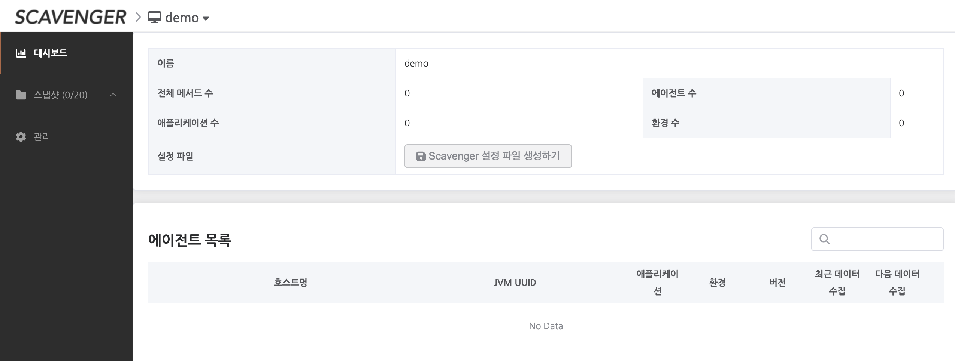955x361 pixels.
Task: Open the demo workspace dropdown arrow
Action: [206, 18]
